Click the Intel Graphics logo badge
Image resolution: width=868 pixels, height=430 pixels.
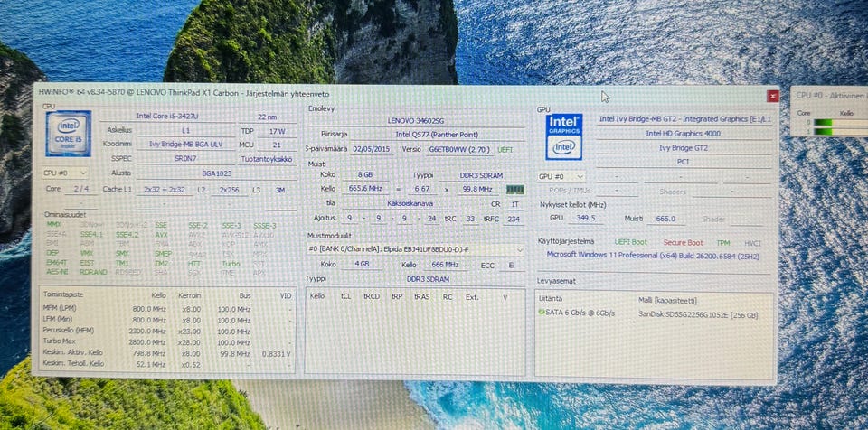563,136
